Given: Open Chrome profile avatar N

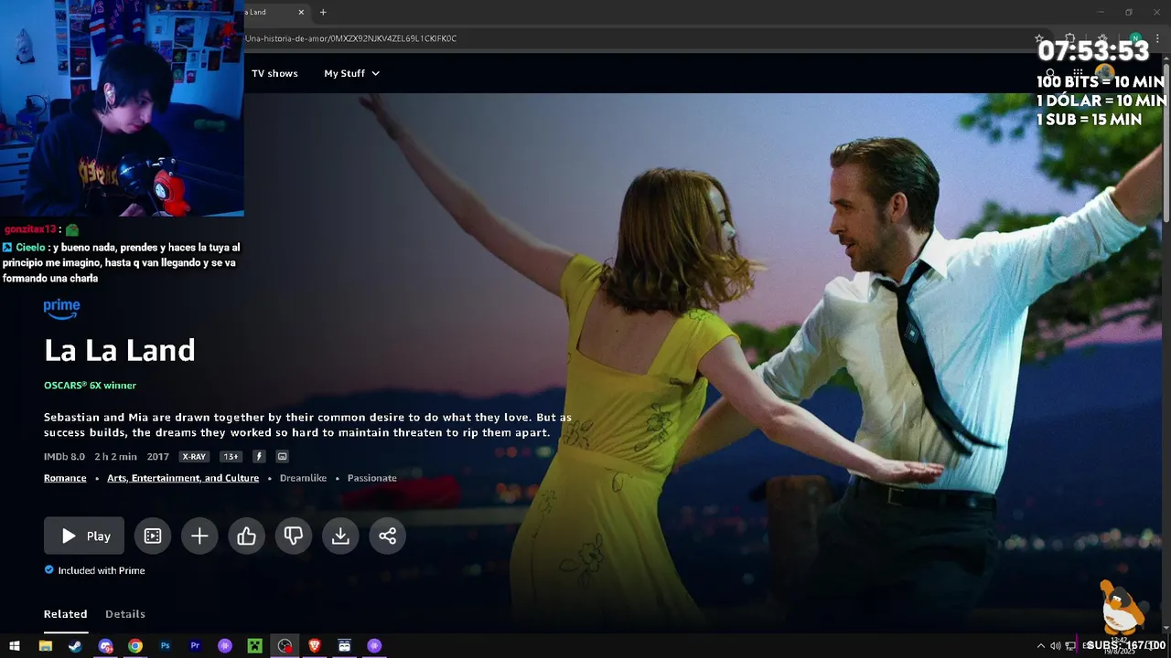Looking at the screenshot, I should click(x=1136, y=38).
